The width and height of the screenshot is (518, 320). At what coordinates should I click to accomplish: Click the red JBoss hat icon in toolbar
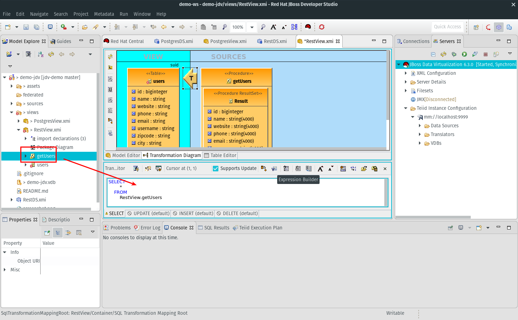(308, 27)
